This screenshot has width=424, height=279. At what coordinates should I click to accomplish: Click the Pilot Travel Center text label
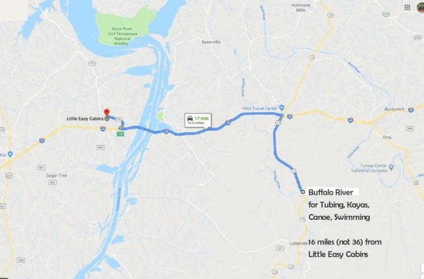click(260, 108)
